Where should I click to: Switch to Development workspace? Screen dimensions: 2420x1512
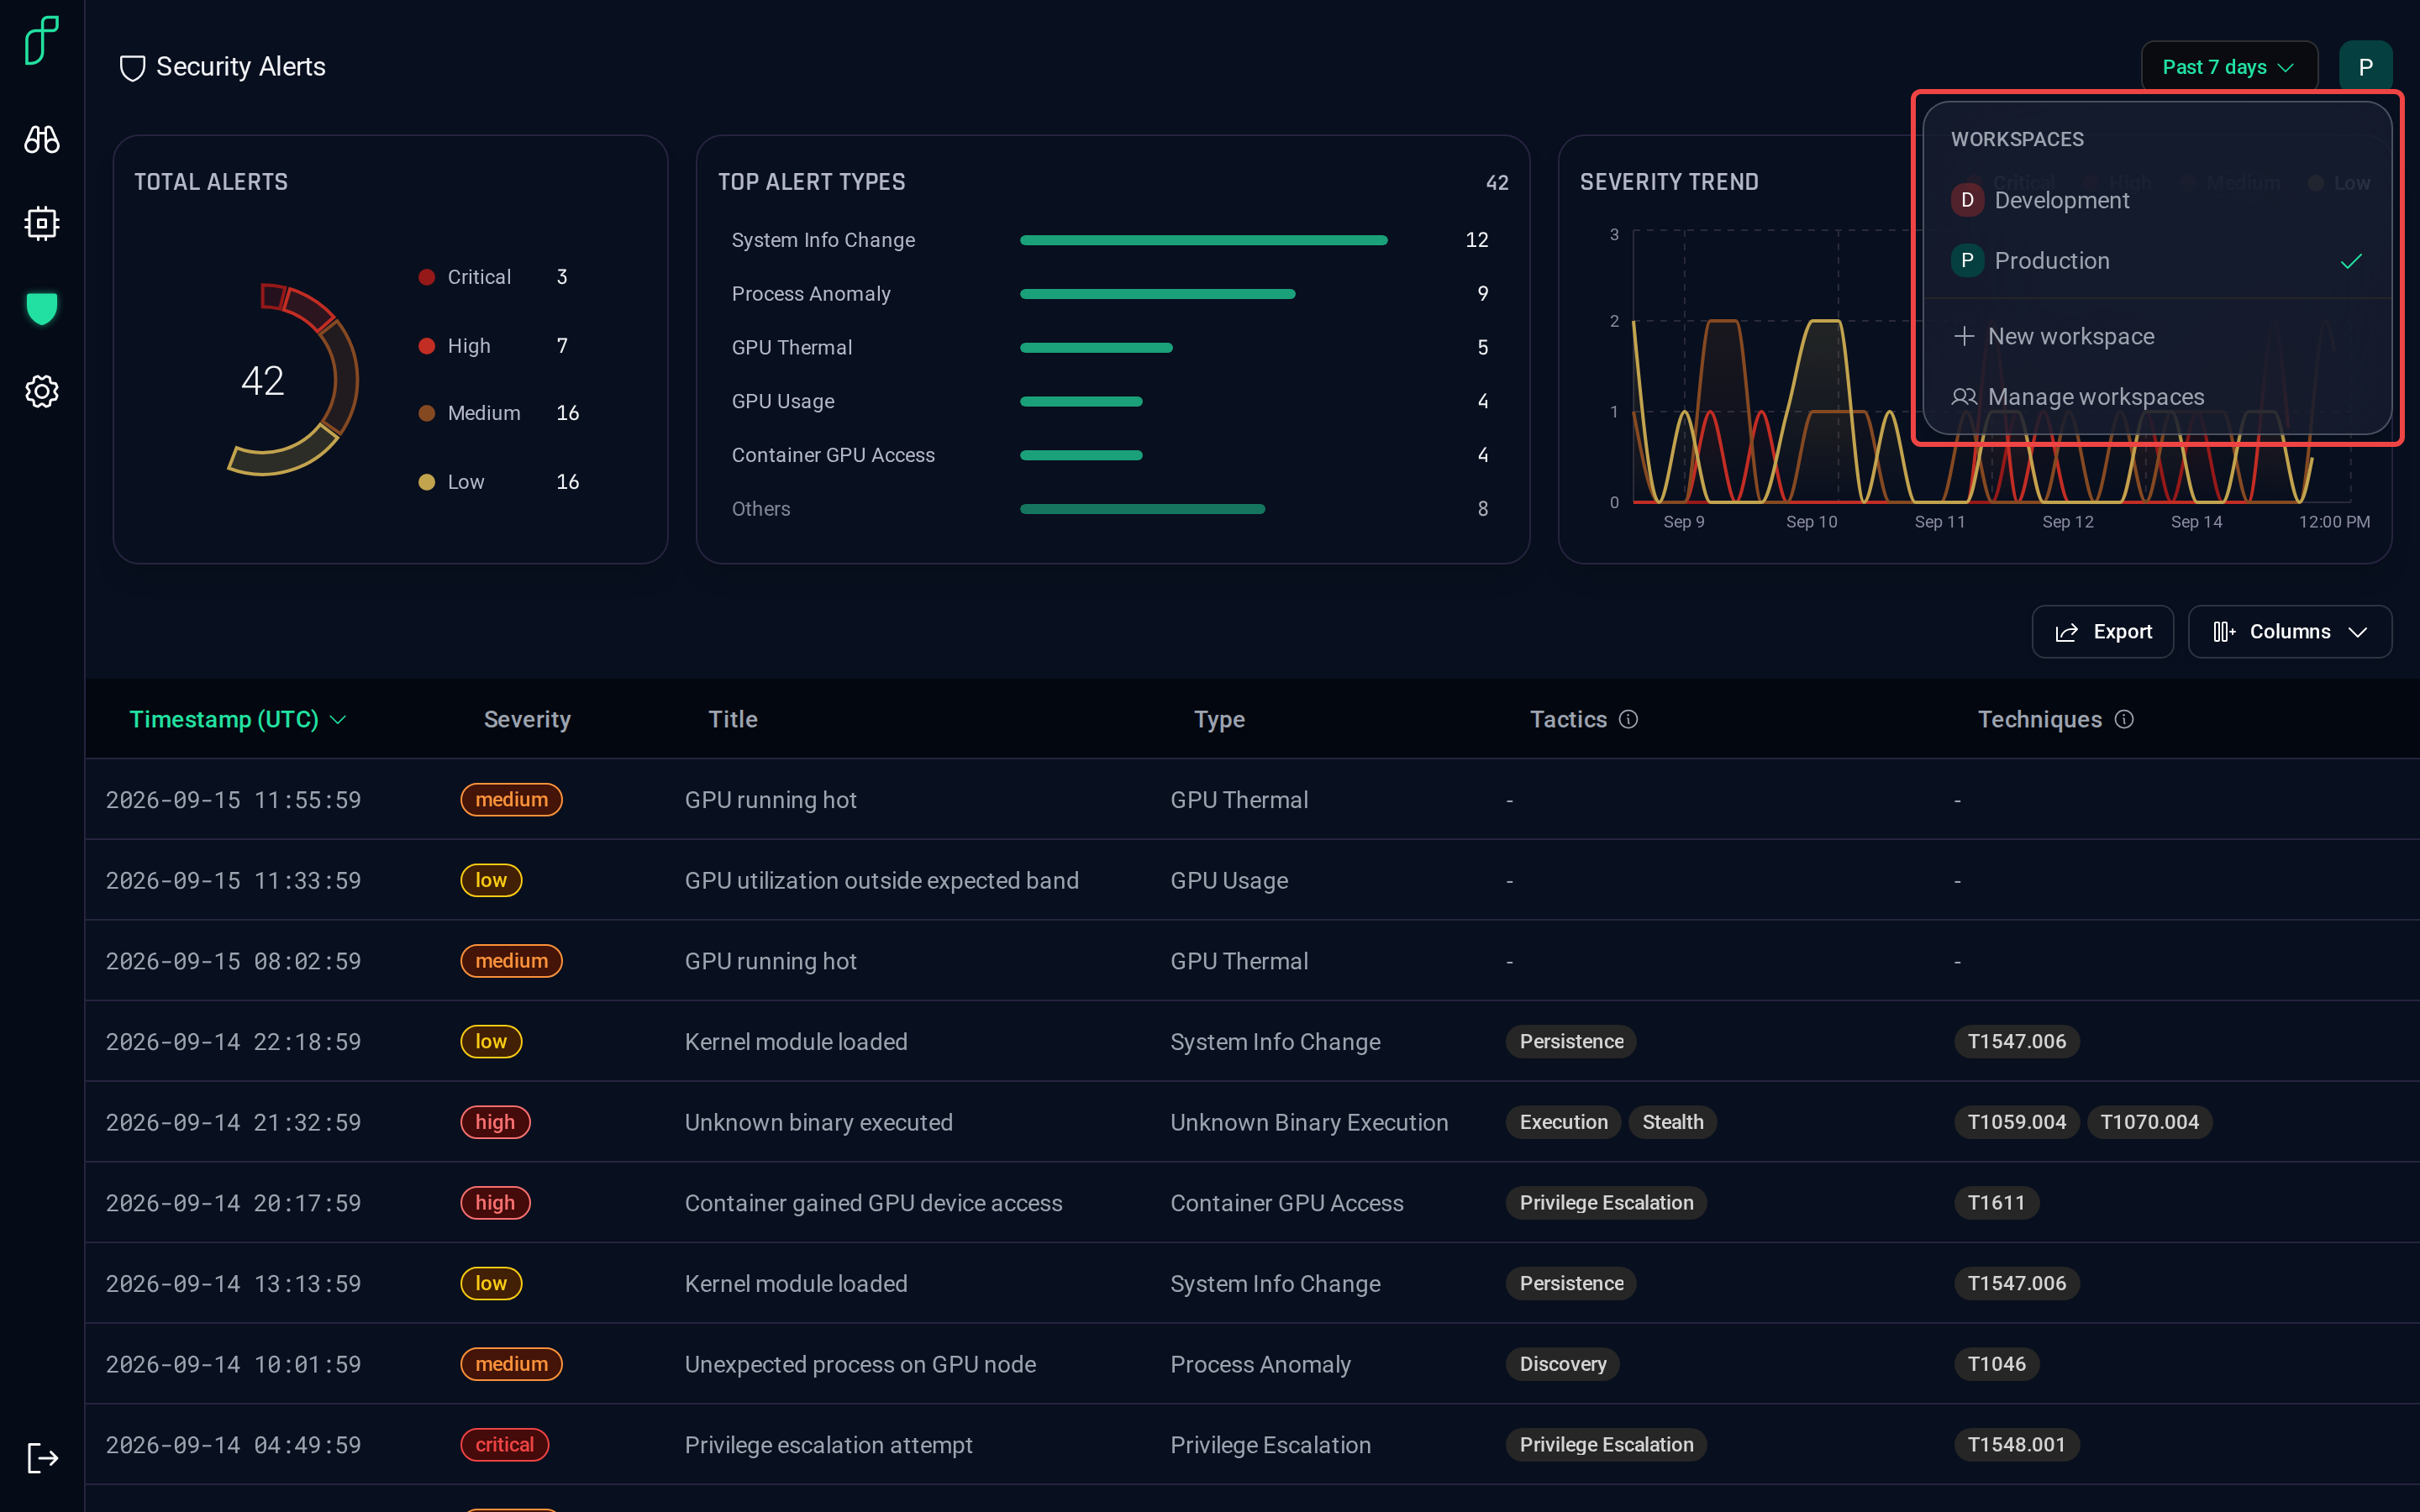click(x=2157, y=200)
